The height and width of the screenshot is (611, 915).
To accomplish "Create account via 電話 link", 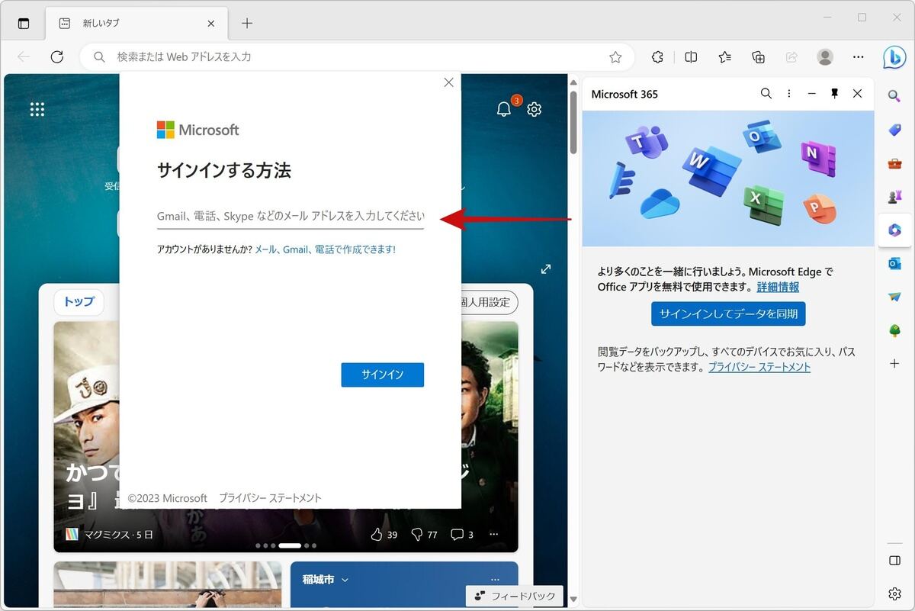I will coord(325,249).
